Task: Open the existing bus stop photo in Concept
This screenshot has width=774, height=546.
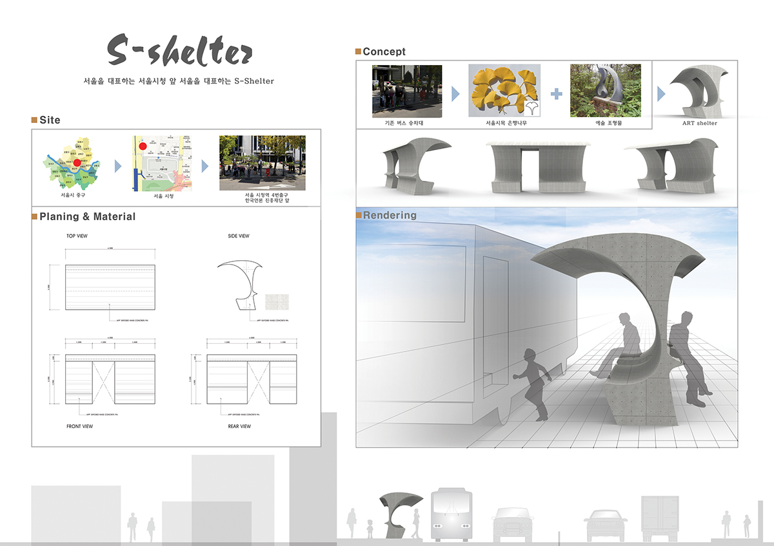Action: [407, 91]
